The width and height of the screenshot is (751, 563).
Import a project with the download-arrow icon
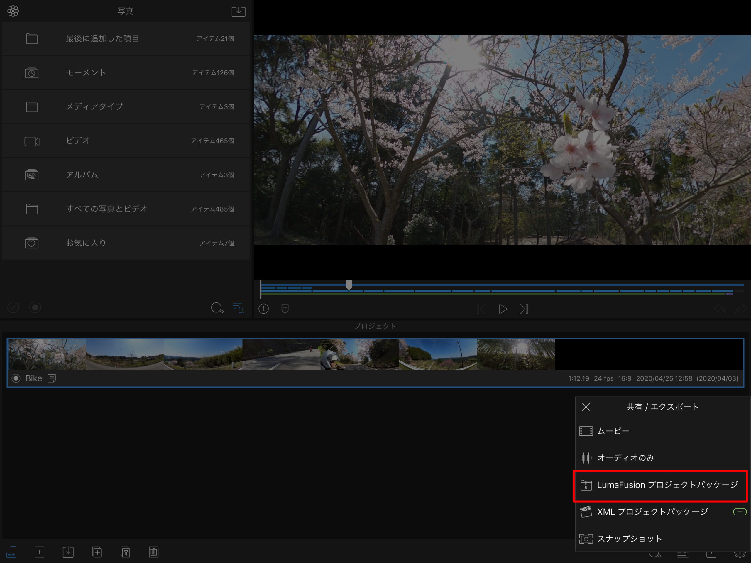(x=68, y=552)
